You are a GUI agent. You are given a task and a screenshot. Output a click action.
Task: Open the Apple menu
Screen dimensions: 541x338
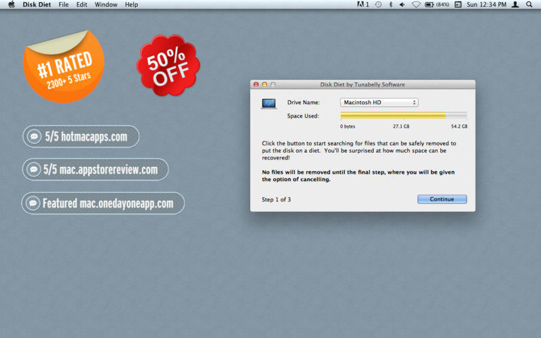11,5
